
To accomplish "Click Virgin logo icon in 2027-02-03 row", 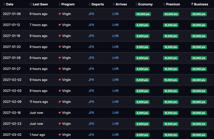I will click(60, 91).
